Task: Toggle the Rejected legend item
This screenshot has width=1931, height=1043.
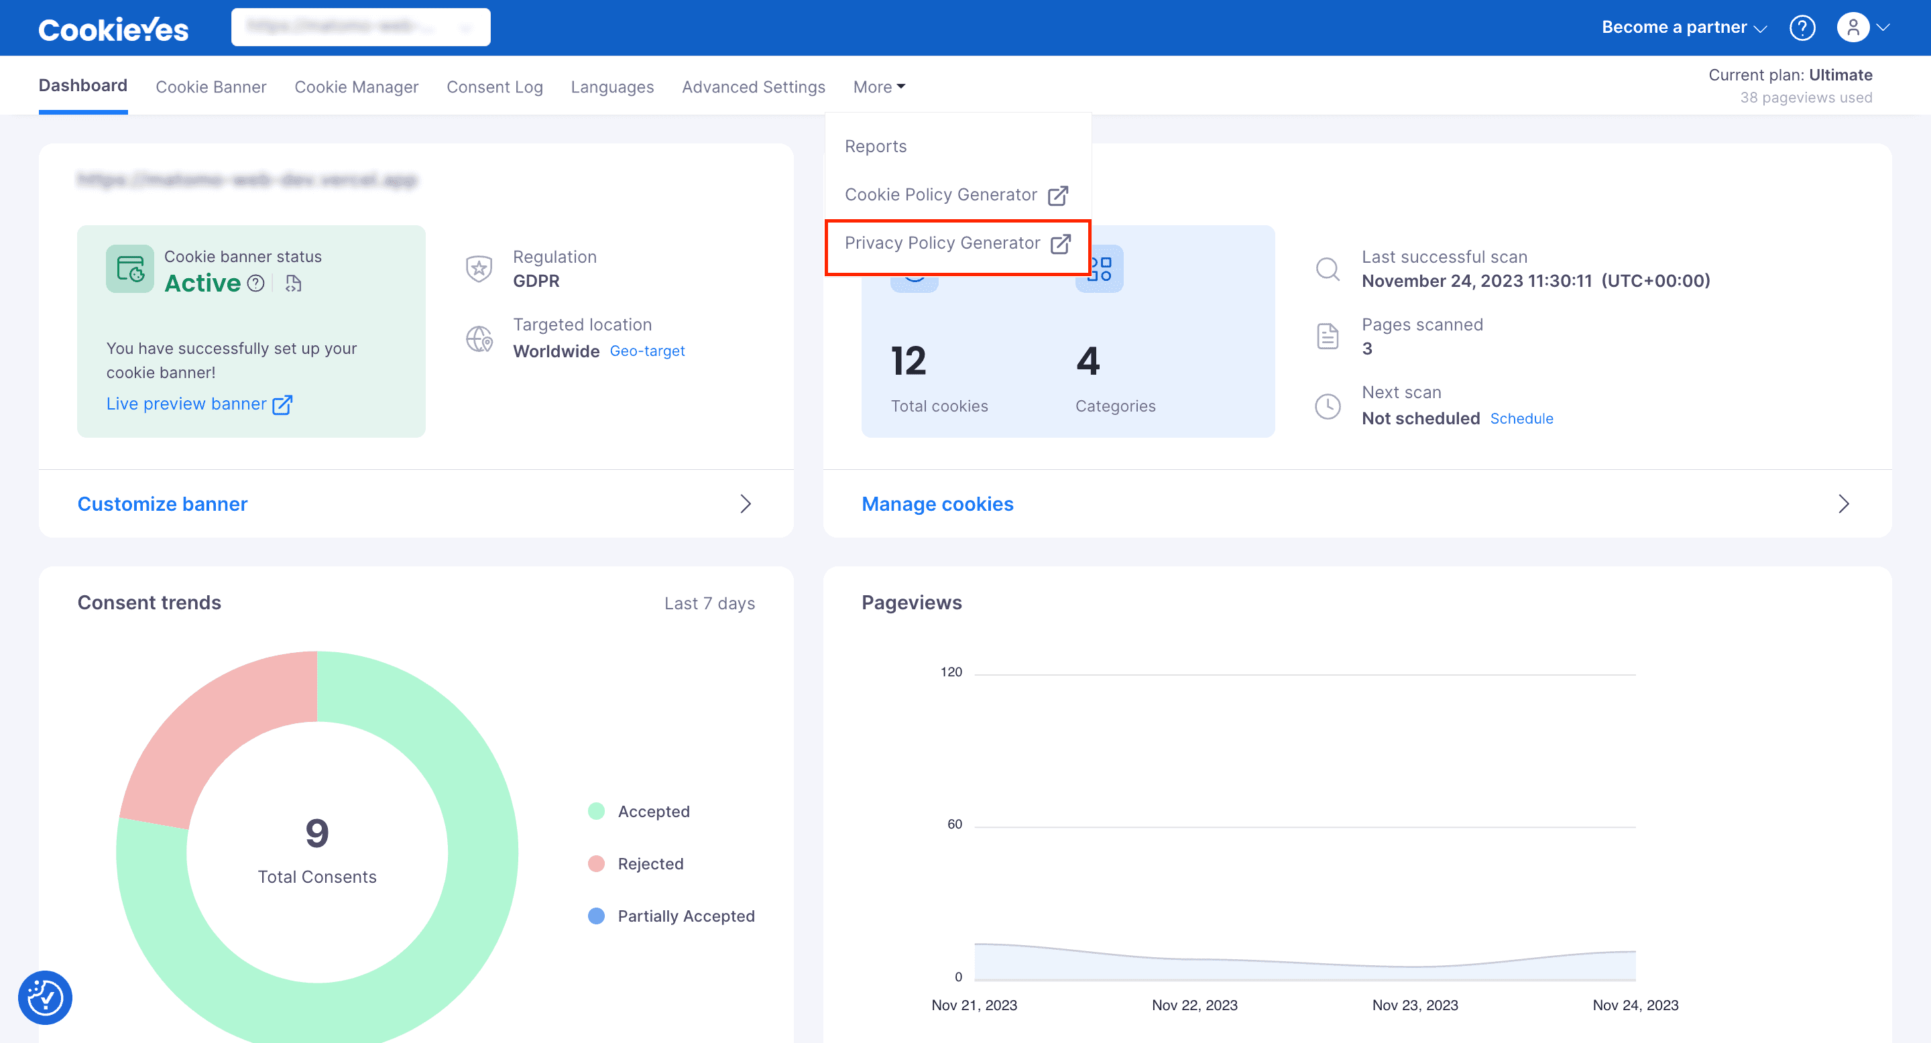Action: click(x=636, y=864)
